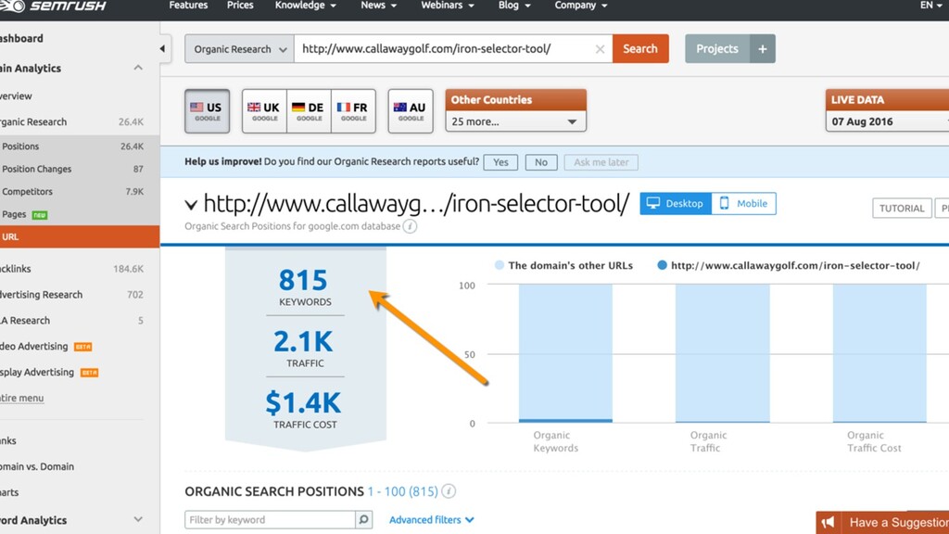
Task: Click the Organic Traffic Cost chart bar
Action: click(x=879, y=353)
